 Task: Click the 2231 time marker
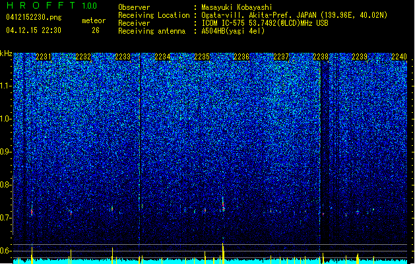(x=44, y=57)
